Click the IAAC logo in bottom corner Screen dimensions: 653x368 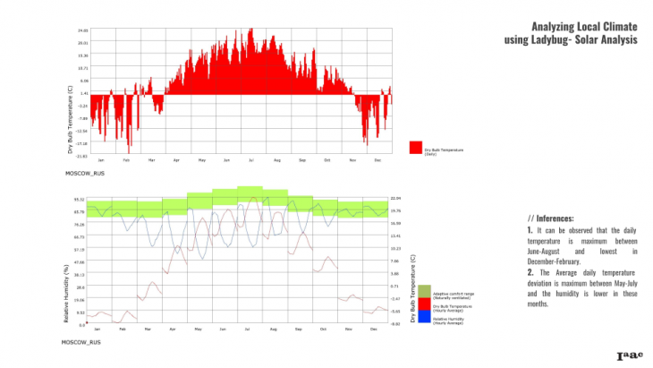tap(629, 355)
